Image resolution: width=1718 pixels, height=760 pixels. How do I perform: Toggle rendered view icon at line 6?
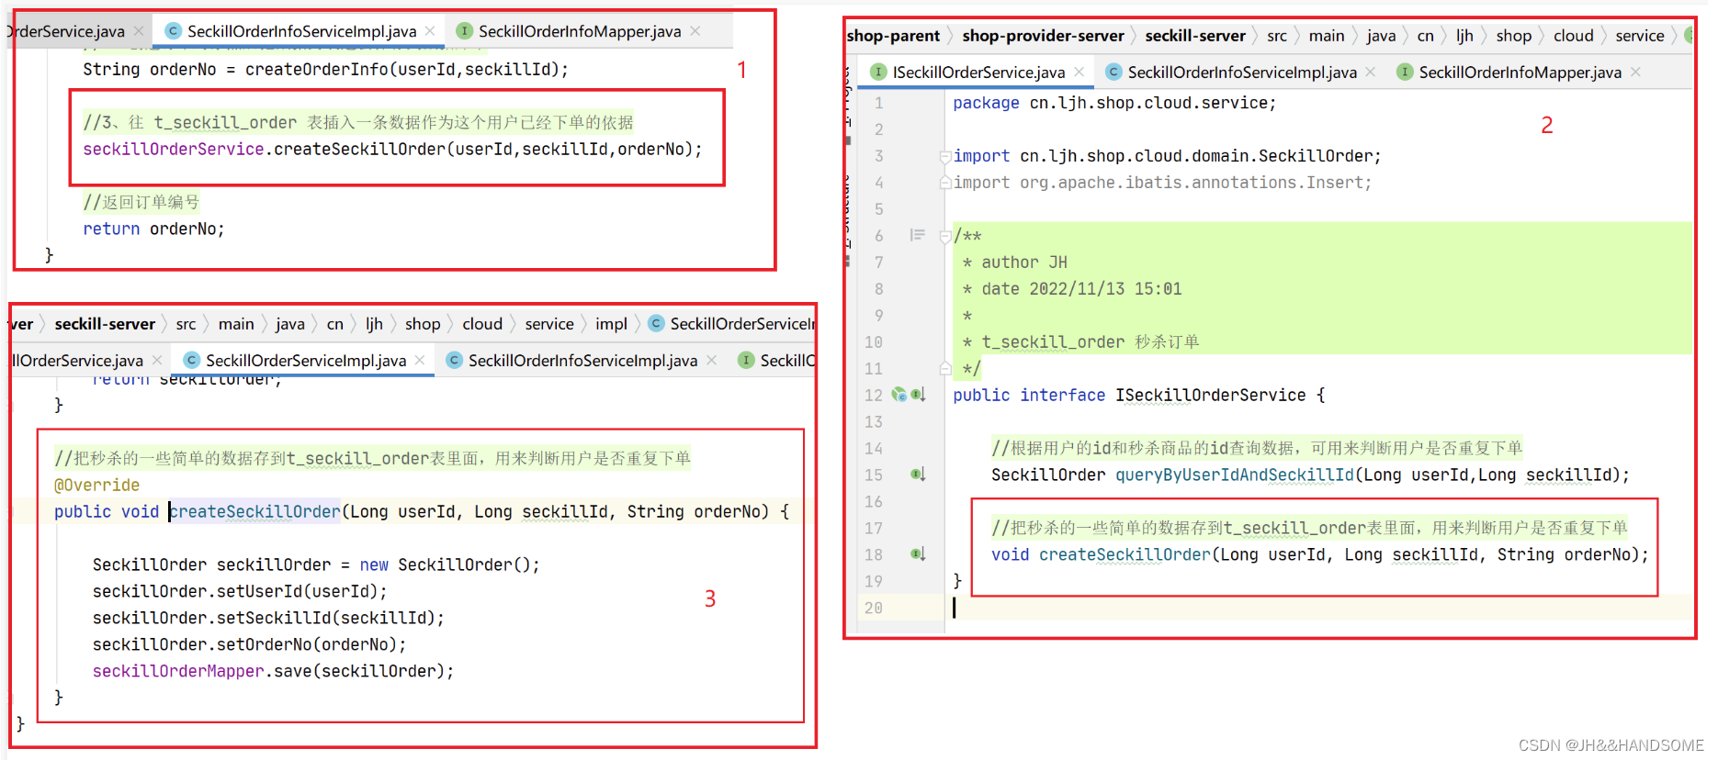[917, 235]
